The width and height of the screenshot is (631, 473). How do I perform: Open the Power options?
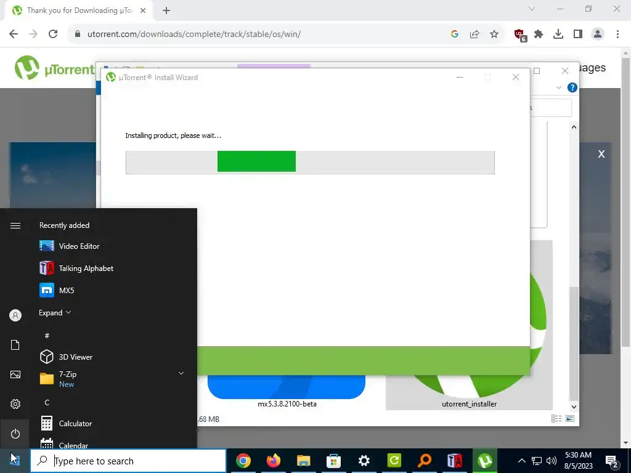15,434
